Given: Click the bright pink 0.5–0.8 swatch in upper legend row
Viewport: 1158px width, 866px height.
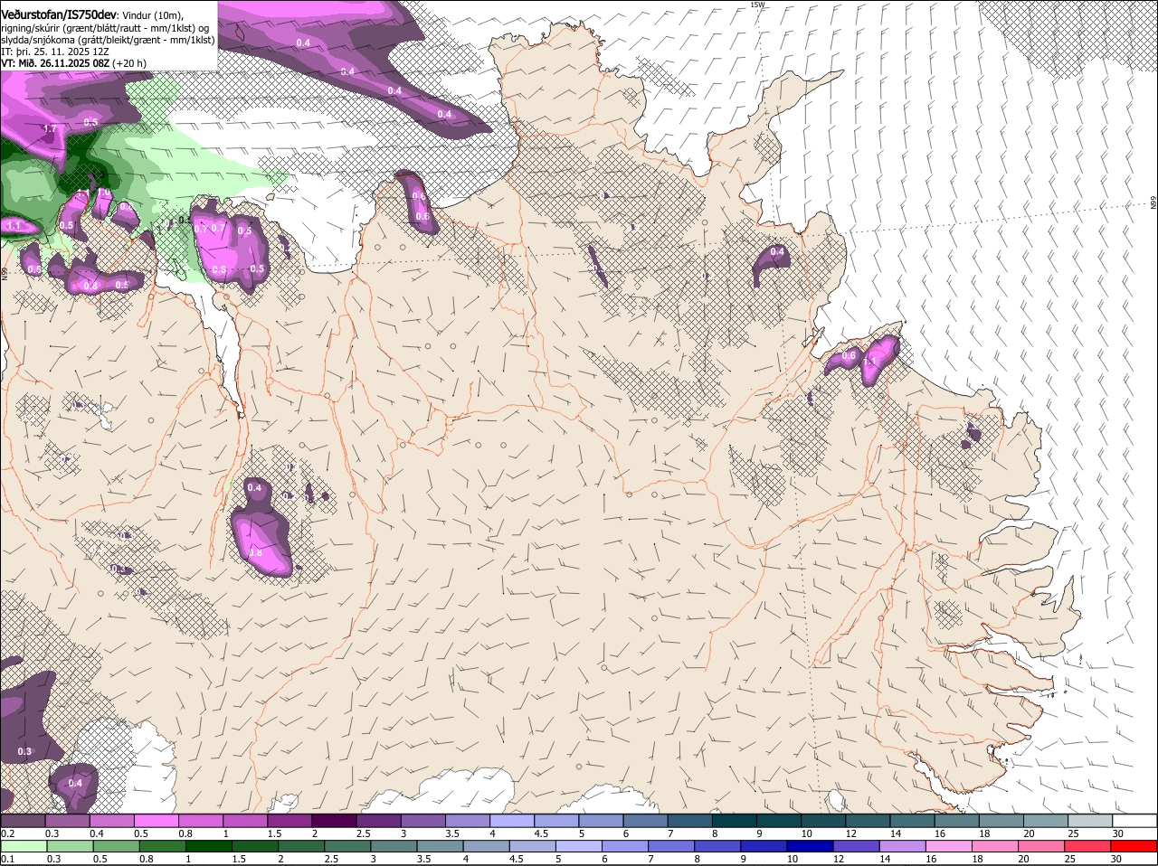Looking at the screenshot, I should 156,821.
